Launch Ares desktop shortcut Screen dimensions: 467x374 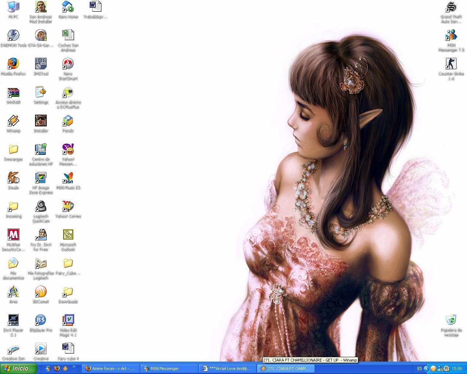(13, 295)
